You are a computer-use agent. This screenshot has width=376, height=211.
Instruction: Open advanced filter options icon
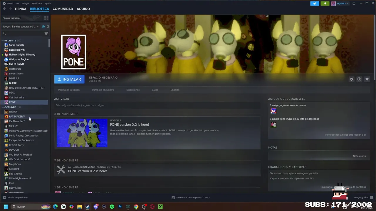click(x=46, y=33)
